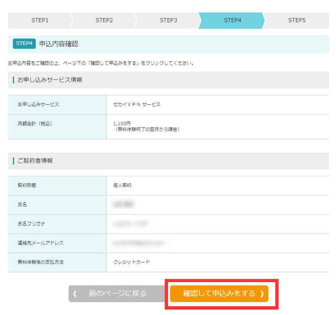Jump to the STEP5 progress tab
336x315 pixels.
coord(297,20)
